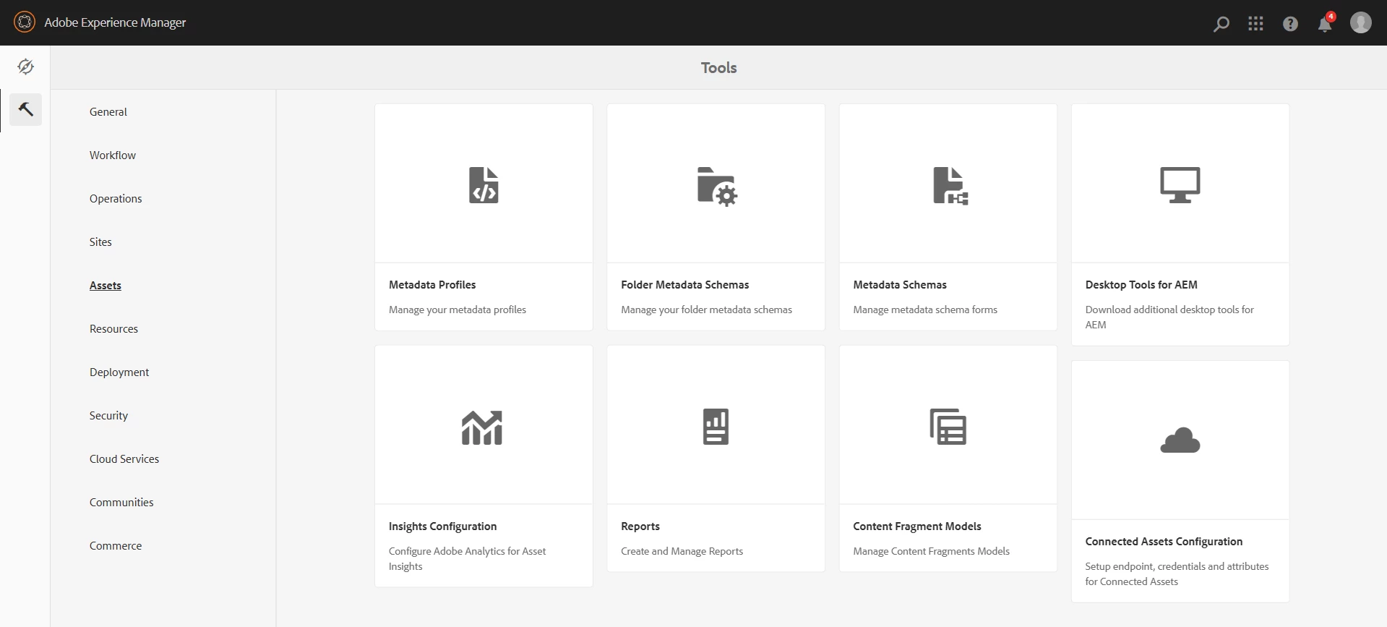Viewport: 1387px width, 627px height.
Task: Open the Help question mark icon
Action: point(1290,24)
